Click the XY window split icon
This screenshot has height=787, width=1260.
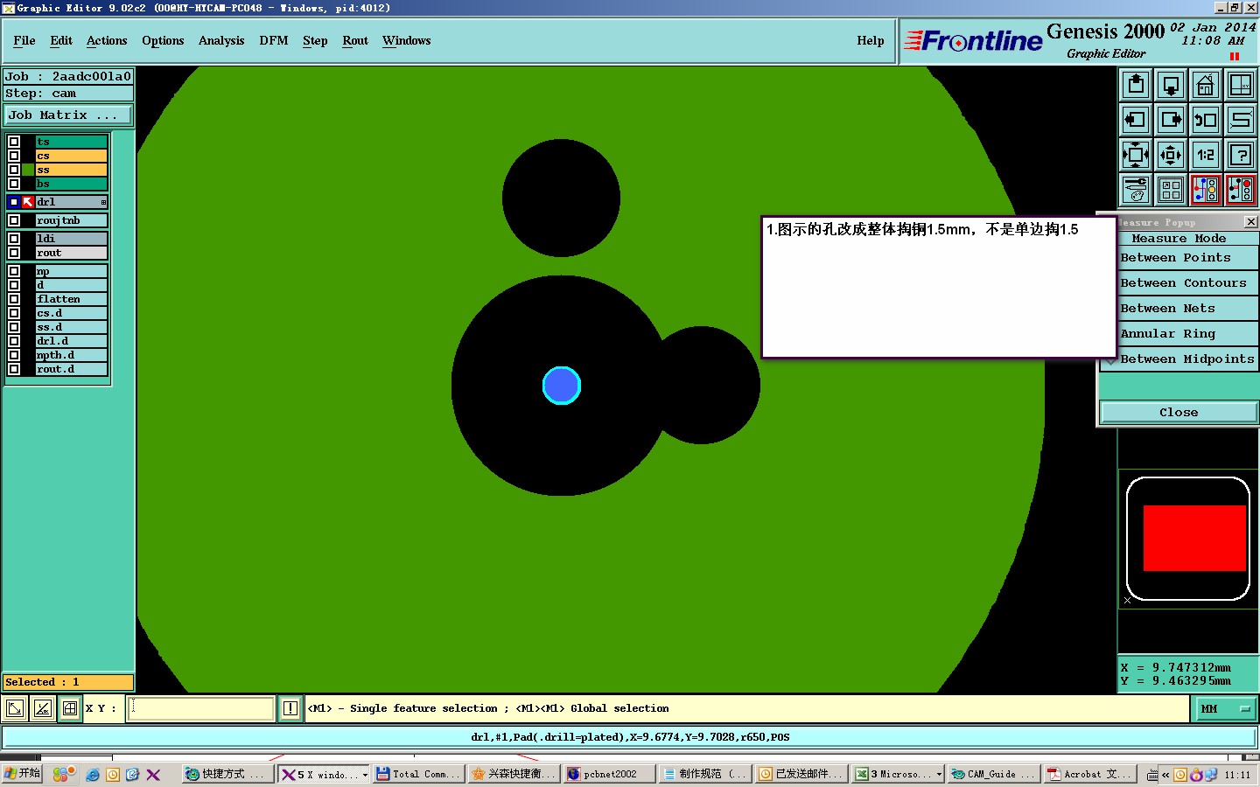pos(1241,85)
